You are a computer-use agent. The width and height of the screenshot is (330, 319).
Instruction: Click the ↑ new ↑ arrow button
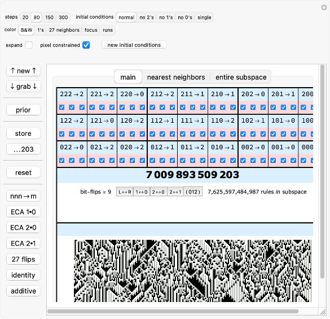[23, 71]
